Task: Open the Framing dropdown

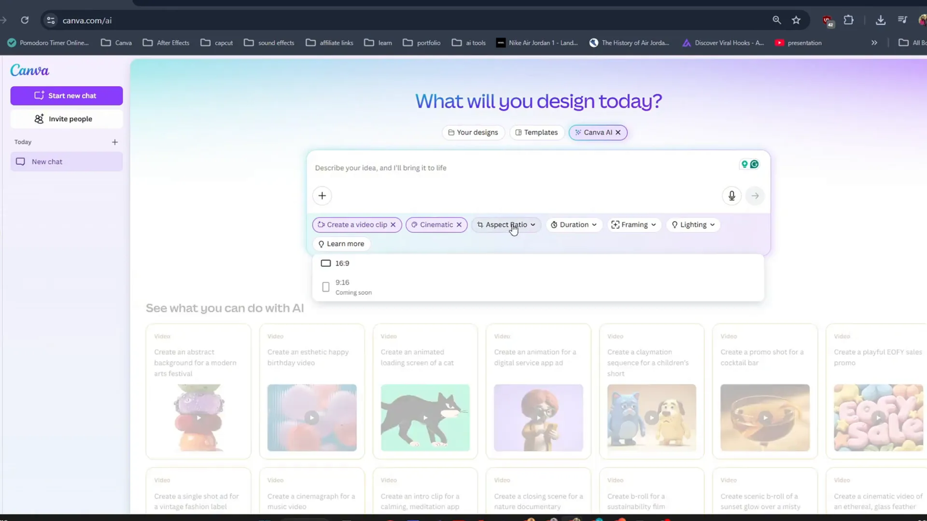Action: tap(634, 225)
